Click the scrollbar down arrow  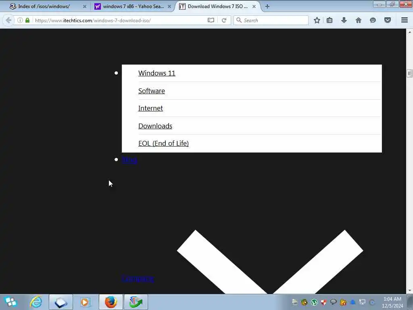pyautogui.click(x=409, y=291)
